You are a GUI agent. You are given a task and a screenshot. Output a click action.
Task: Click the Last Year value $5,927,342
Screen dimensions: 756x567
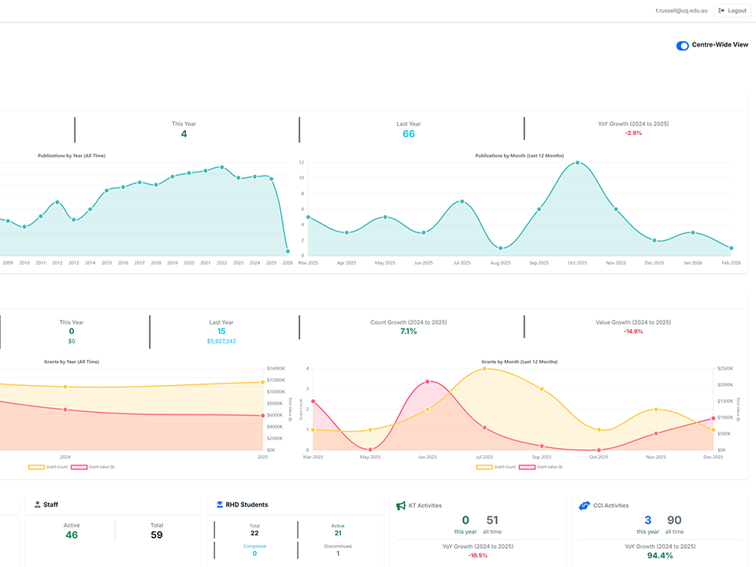[x=221, y=341]
